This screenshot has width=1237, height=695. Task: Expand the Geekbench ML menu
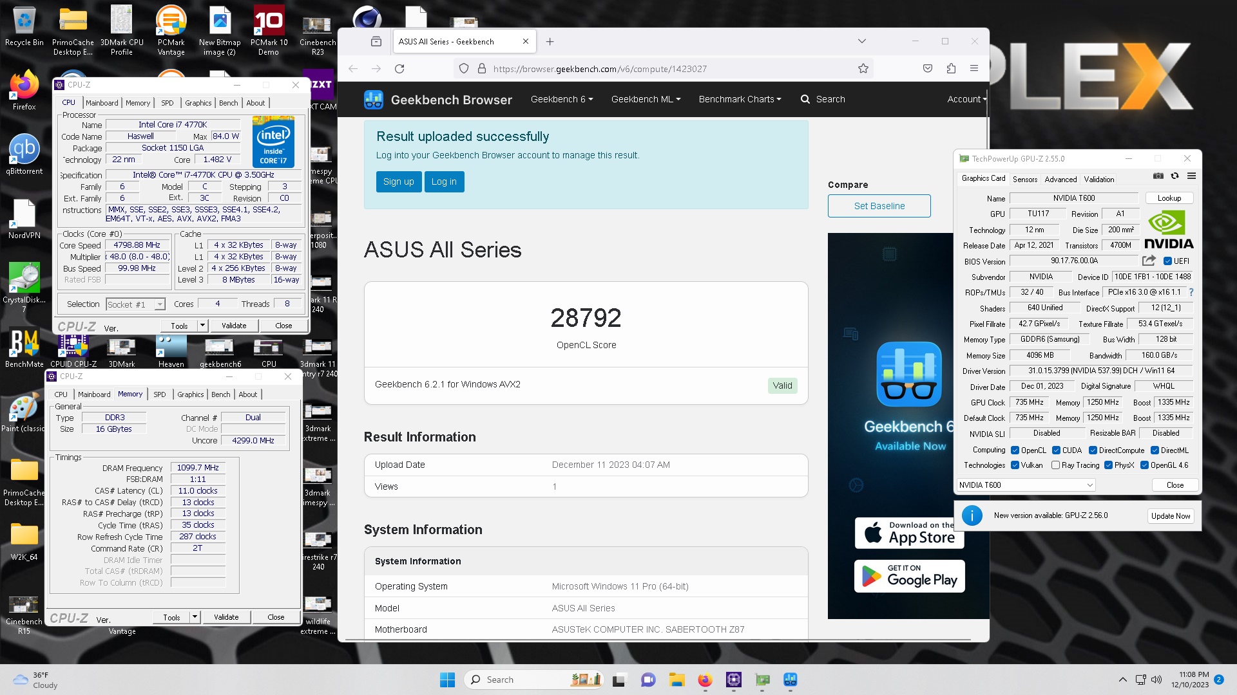tap(646, 99)
